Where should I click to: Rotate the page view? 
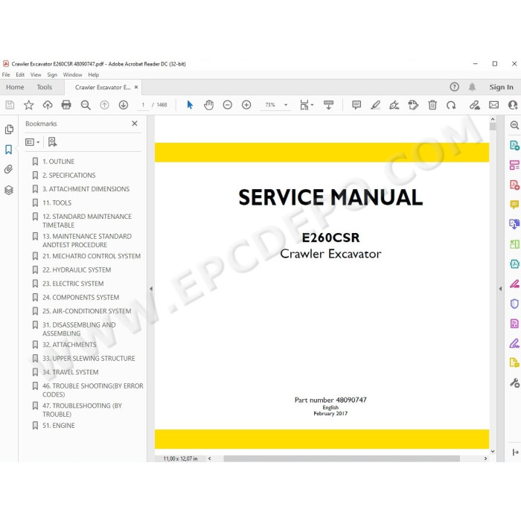point(451,105)
